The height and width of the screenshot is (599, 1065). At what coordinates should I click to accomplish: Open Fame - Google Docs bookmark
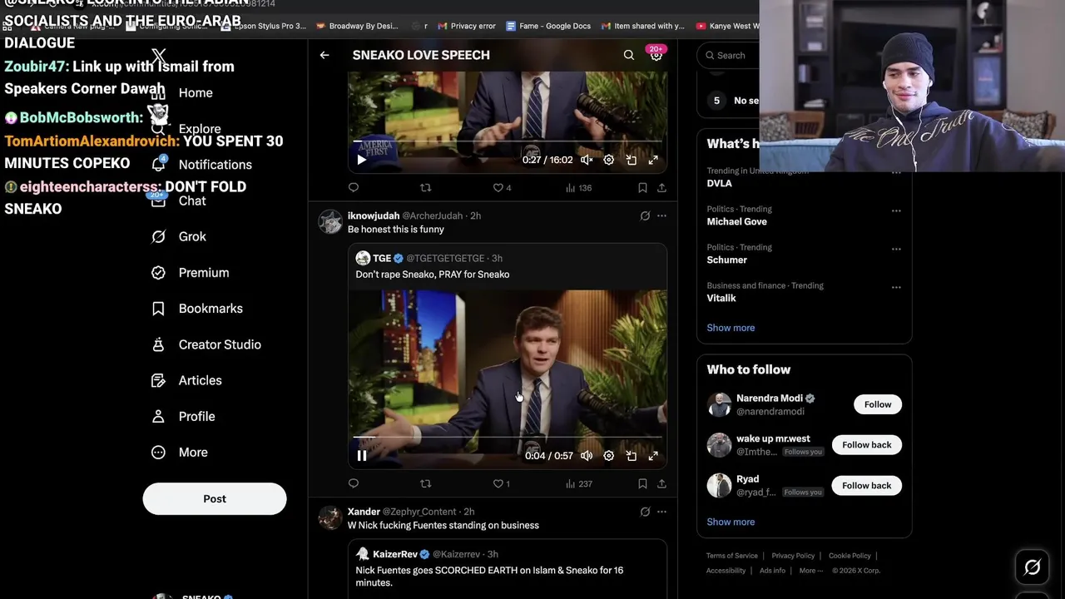548,26
